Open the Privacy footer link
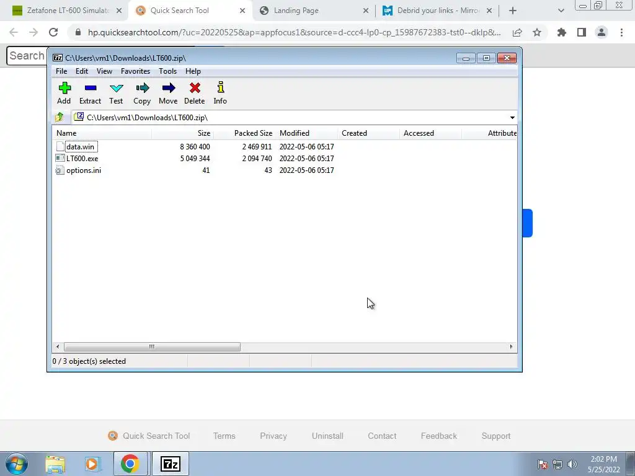Viewport: 635px width, 476px height. pos(273,436)
